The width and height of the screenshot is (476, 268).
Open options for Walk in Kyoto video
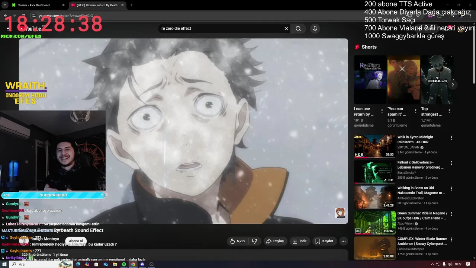(x=452, y=138)
